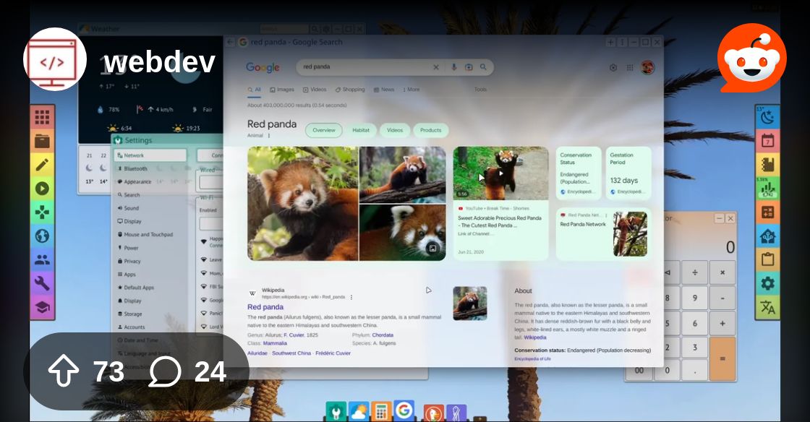Open the Red panda Wikipedia result
This screenshot has width=810, height=422.
pyautogui.click(x=265, y=307)
